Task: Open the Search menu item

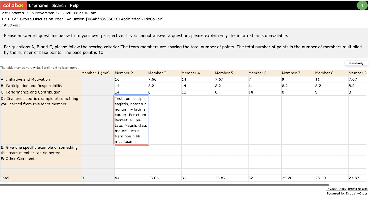Action: pos(59,6)
